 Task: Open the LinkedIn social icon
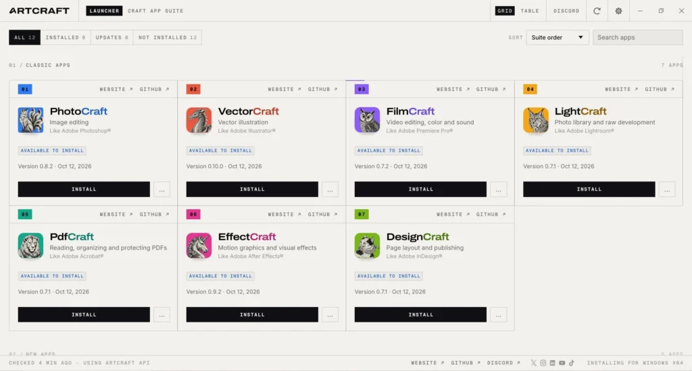552,363
